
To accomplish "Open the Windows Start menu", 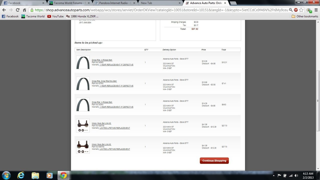I will click(6, 175).
